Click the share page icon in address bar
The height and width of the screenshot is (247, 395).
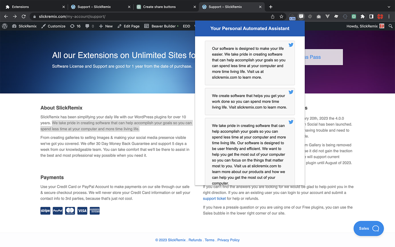(273, 16)
